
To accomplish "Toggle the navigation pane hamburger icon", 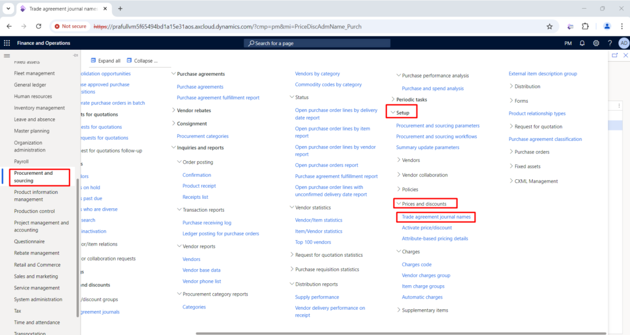I will 7,56.
